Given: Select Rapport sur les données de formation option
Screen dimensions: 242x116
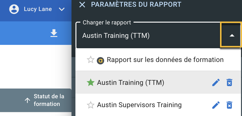Looking at the screenshot, I should point(158,60).
